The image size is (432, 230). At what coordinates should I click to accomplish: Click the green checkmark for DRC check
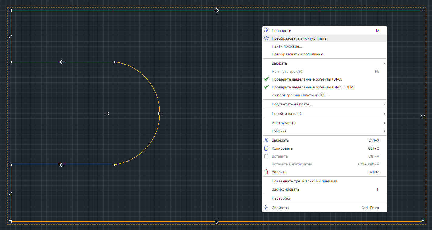pyautogui.click(x=266, y=79)
